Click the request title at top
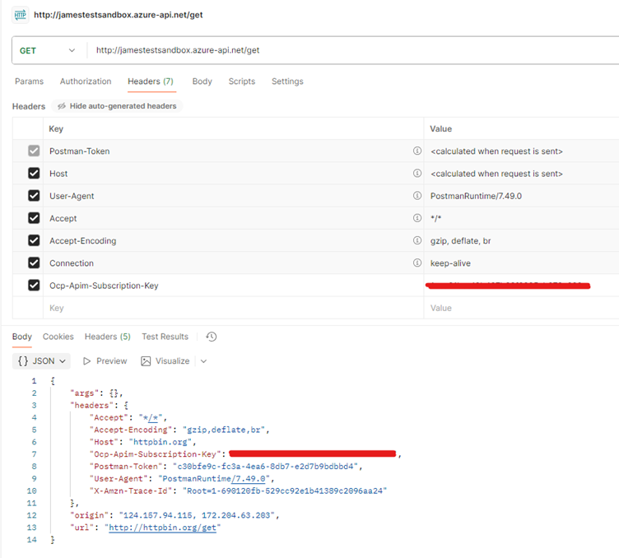The image size is (619, 558). tap(118, 15)
